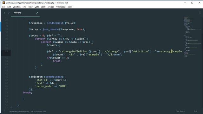Open the status bar side panel switcher icon

coord(4,111)
